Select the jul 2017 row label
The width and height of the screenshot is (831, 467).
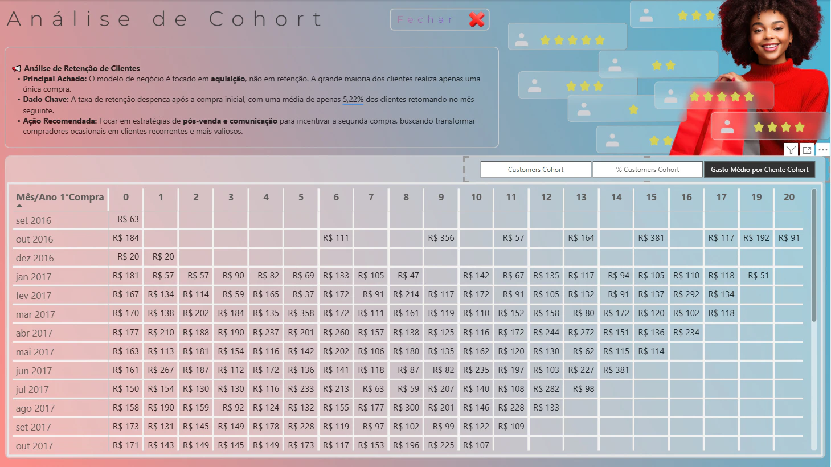(x=32, y=390)
